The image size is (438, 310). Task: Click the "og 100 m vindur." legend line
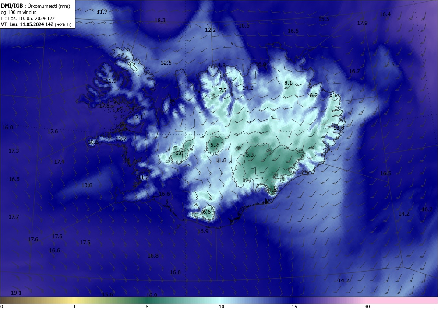pos(19,12)
